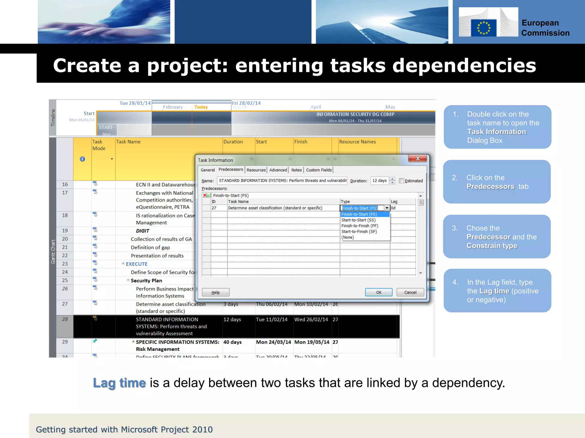Choose Start-to-Start (SS) from the list
Screen dimensions: 585x438
[x=358, y=220]
